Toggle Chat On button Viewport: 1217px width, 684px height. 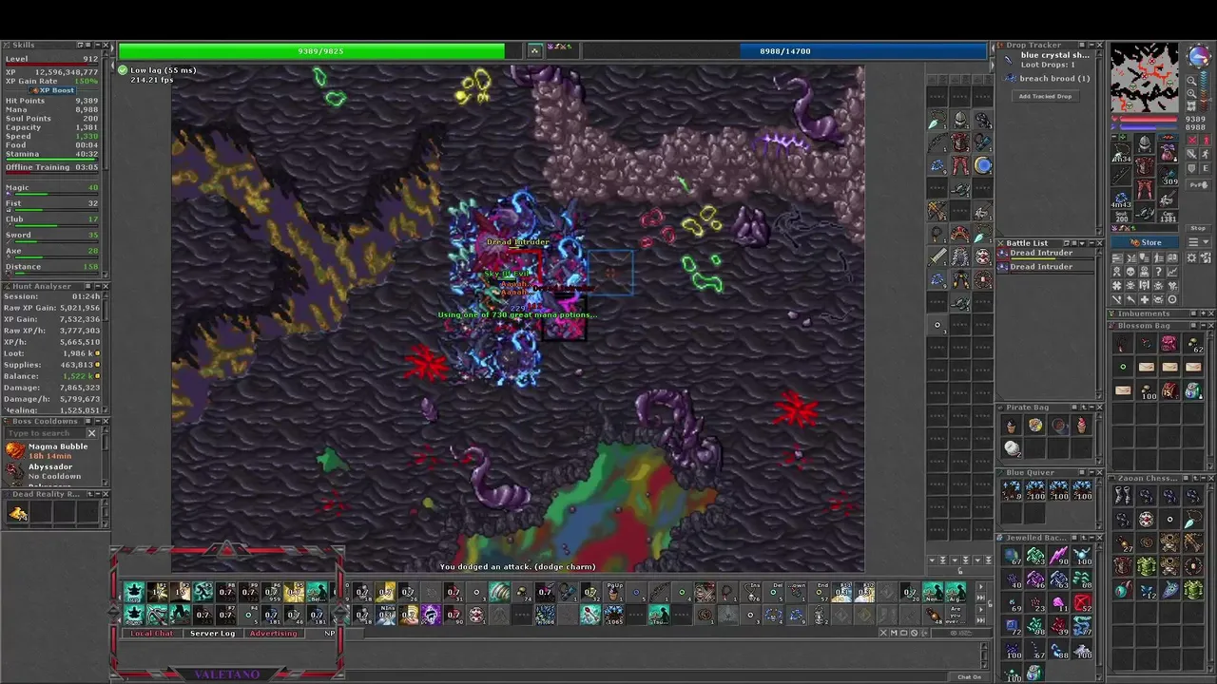click(969, 677)
